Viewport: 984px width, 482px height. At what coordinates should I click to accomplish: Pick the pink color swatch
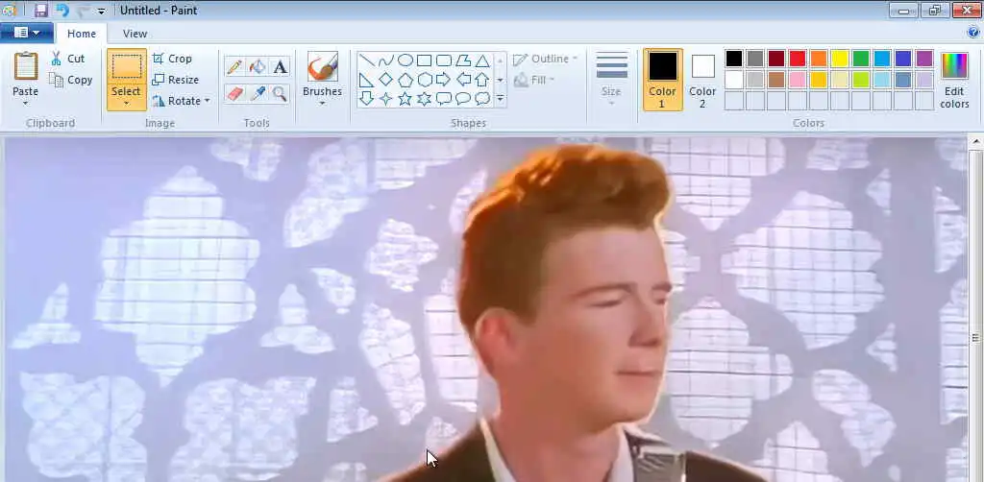pos(798,80)
